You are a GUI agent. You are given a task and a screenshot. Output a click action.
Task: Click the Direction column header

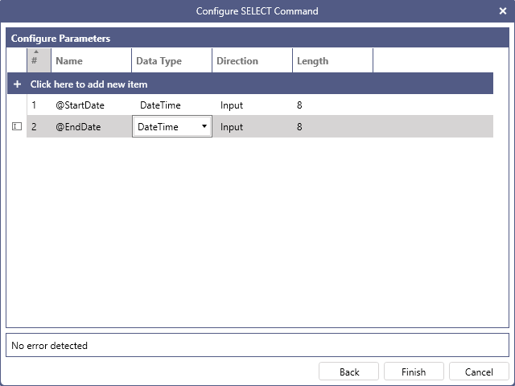point(252,61)
